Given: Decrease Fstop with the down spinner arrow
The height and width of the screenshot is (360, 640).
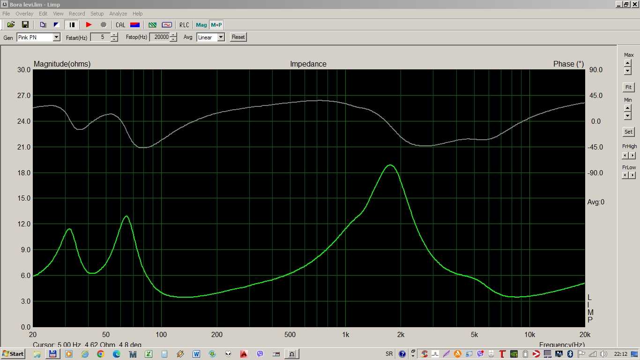Looking at the screenshot, I should point(173,39).
